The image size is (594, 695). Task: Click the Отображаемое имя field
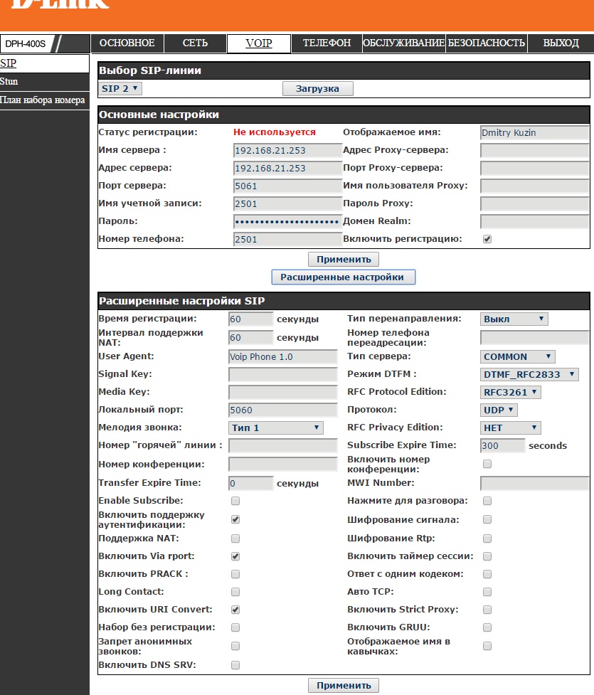click(x=534, y=132)
